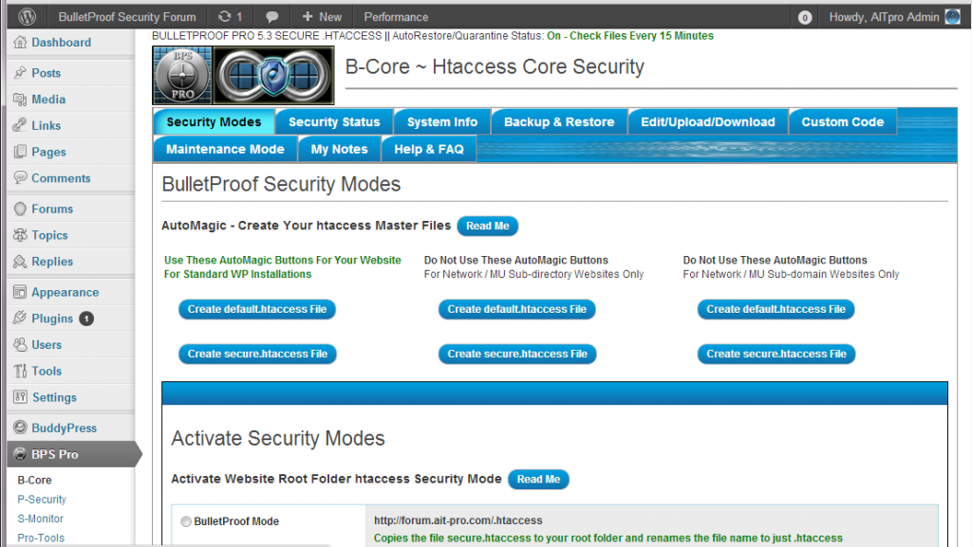Open the Performance menu in admin bar
The height and width of the screenshot is (547, 972).
[396, 16]
